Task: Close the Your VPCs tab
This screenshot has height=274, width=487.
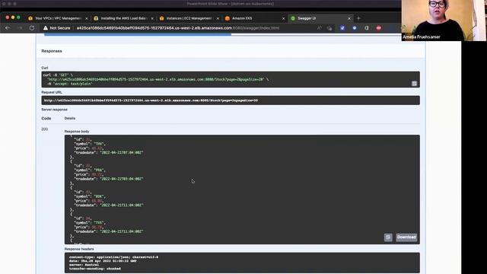Action: 87,18
